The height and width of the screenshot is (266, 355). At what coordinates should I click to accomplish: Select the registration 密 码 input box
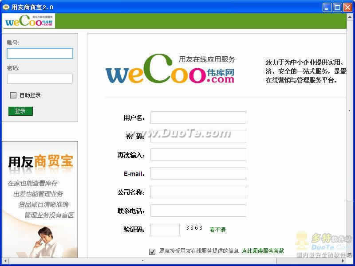[x=198, y=136]
